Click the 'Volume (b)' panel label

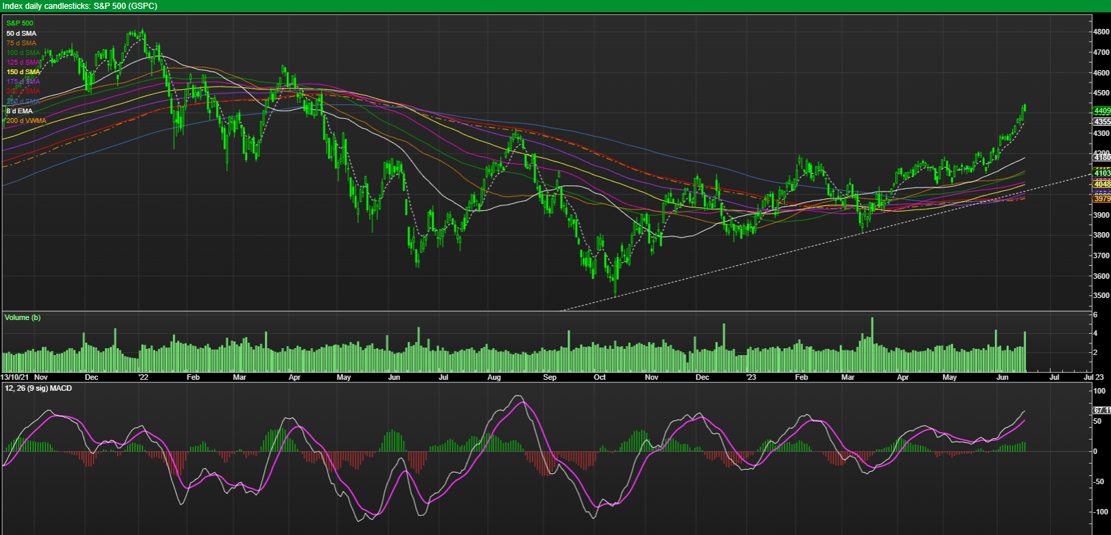point(23,317)
